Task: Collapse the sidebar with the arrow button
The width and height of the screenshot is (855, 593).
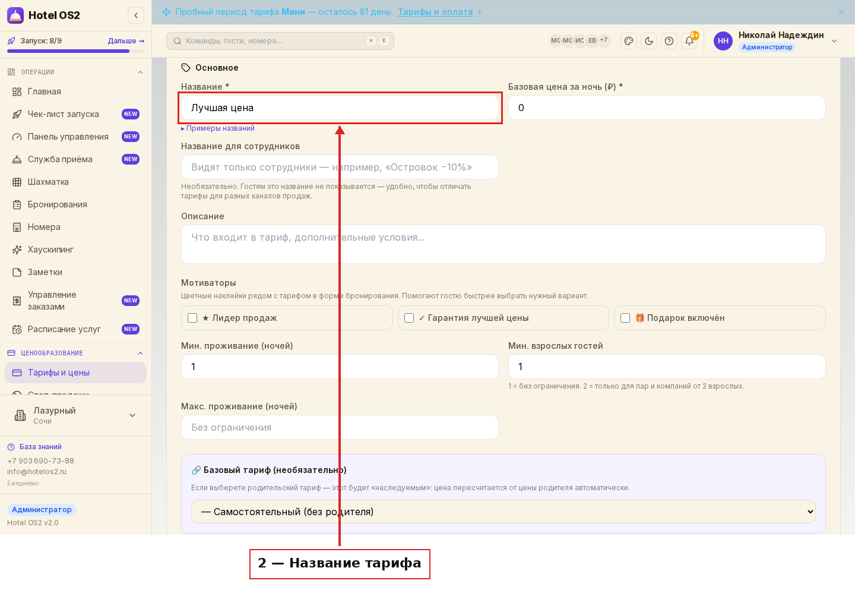Action: click(x=136, y=15)
